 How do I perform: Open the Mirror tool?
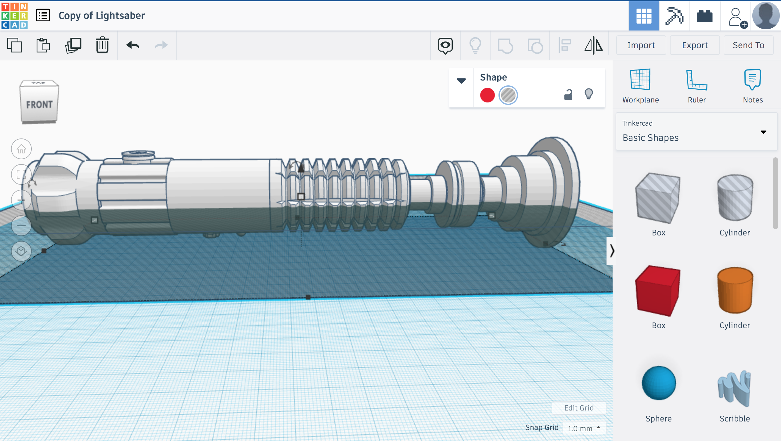[x=593, y=45]
